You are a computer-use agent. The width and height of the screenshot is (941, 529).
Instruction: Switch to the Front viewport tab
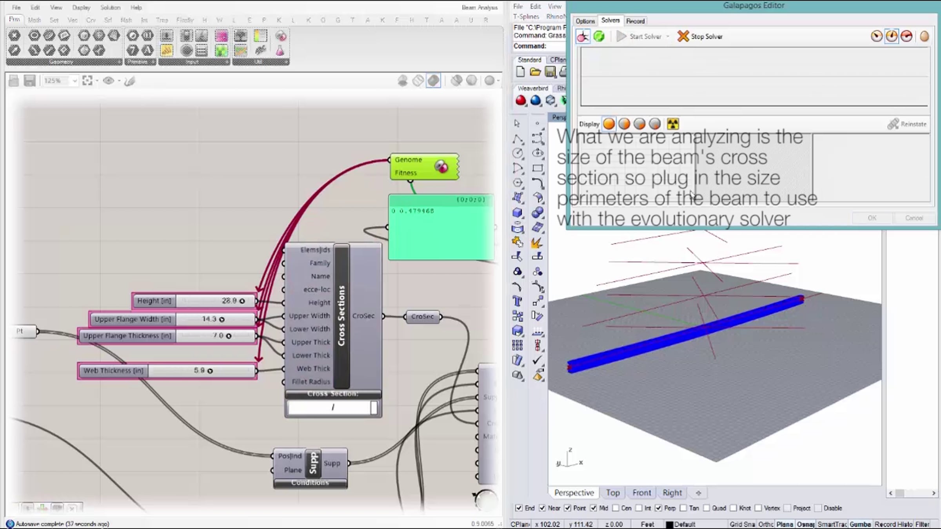click(641, 493)
